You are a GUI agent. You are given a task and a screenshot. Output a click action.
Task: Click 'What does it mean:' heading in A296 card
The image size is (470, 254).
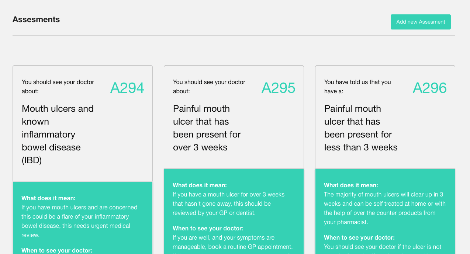351,185
